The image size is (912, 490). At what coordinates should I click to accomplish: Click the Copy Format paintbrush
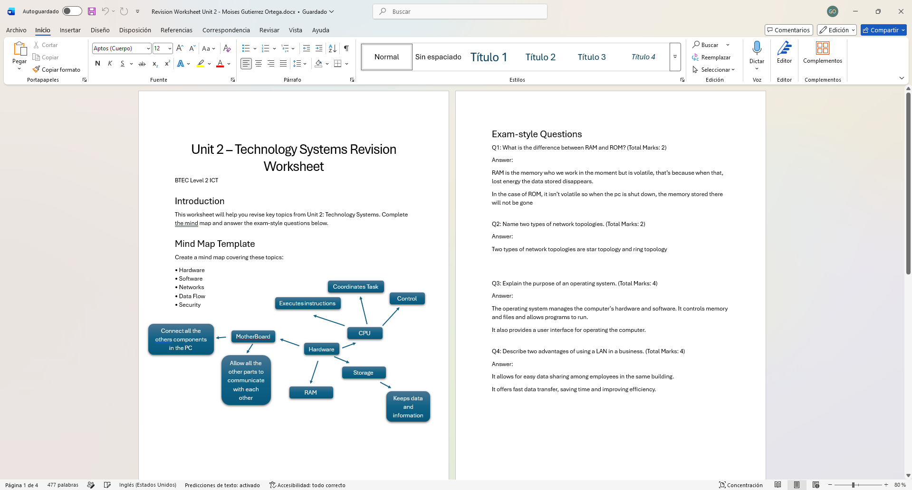(x=57, y=69)
